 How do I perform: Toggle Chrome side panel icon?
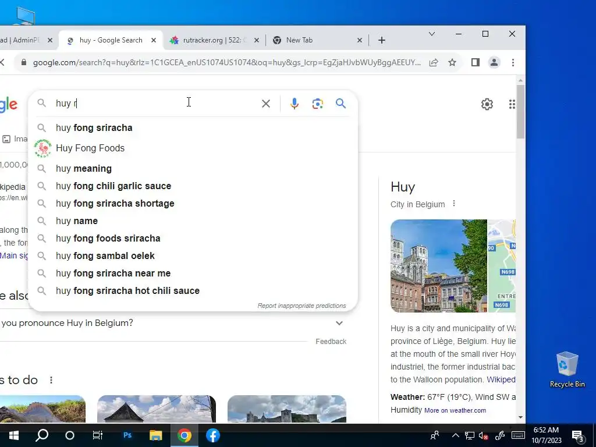click(475, 62)
